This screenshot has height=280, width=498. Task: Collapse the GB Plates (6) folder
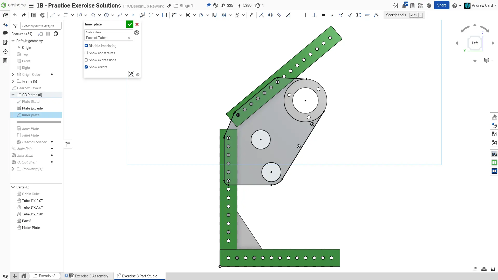pyautogui.click(x=13, y=95)
